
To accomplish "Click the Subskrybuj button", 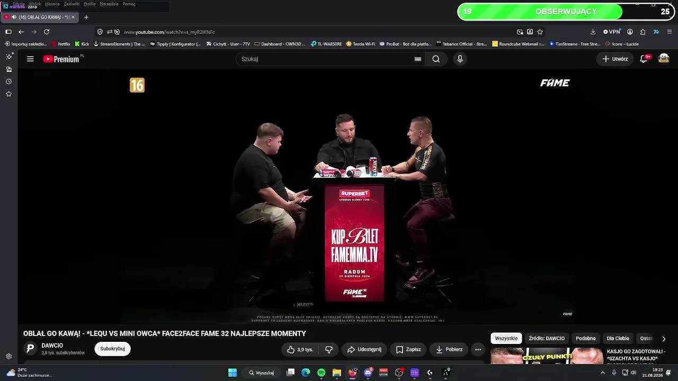I will (112, 349).
